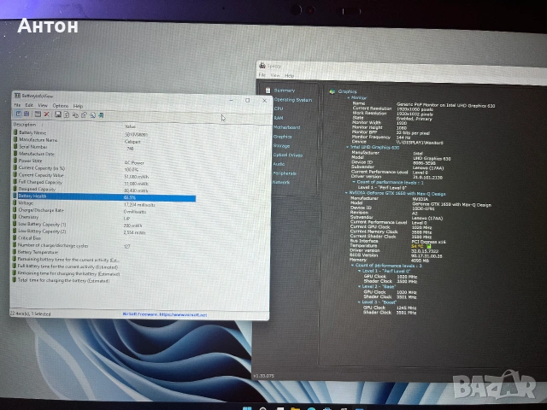This screenshot has width=547, height=410.
Task: Open File menu in Speccy window
Action: click(262, 74)
